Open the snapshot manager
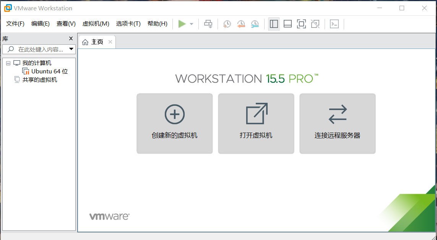The width and height of the screenshot is (437, 240). 255,24
